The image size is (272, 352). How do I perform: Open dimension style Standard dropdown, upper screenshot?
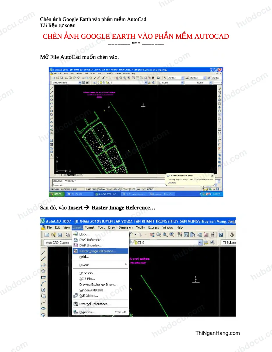point(198,78)
